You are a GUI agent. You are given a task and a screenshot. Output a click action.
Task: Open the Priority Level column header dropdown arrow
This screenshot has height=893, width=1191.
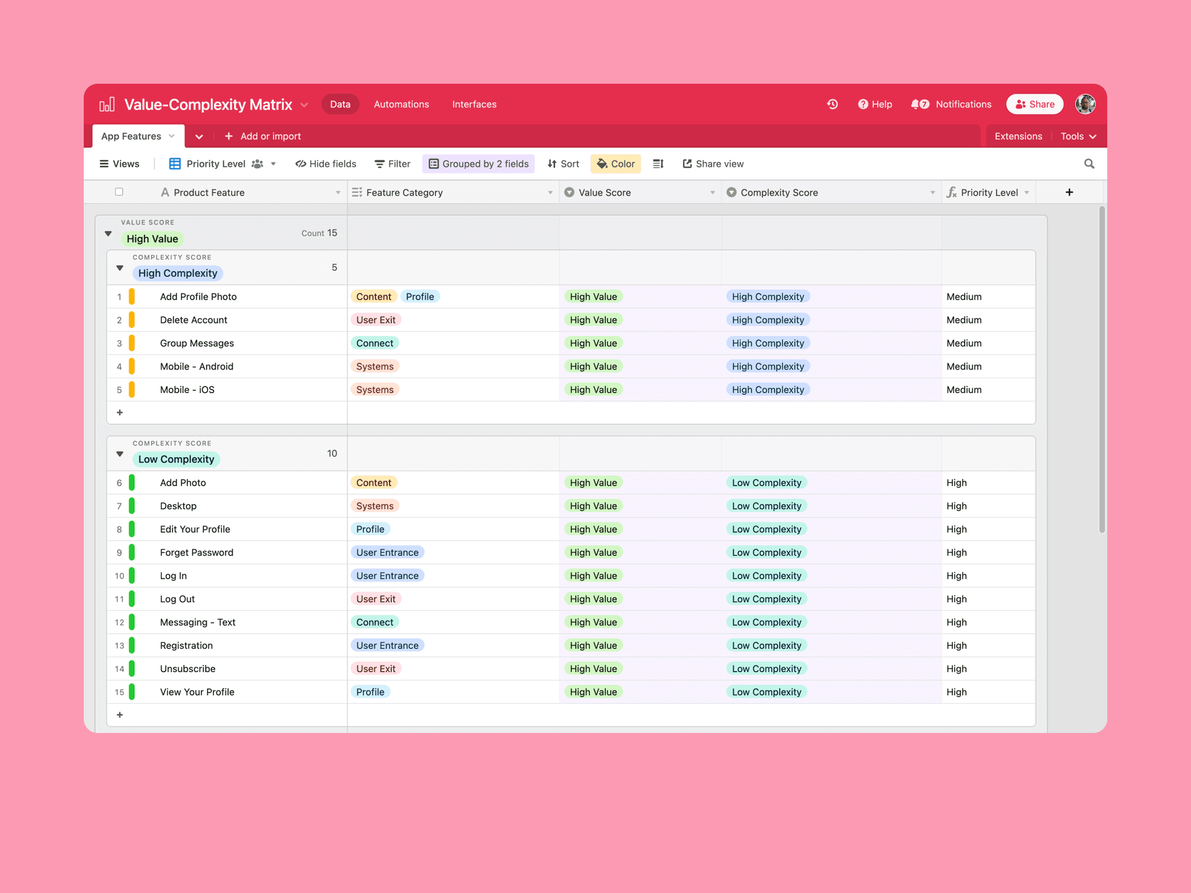pyautogui.click(x=1027, y=192)
